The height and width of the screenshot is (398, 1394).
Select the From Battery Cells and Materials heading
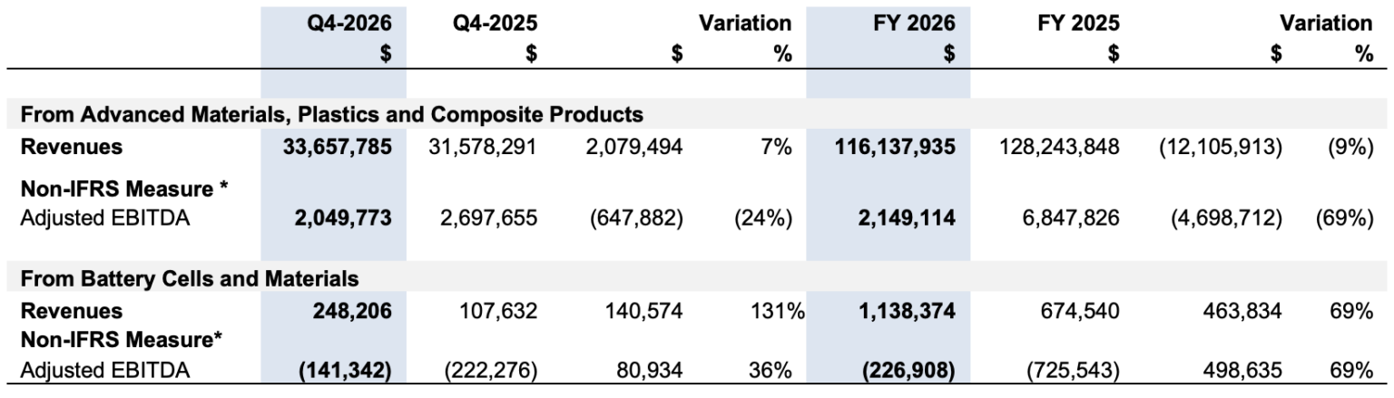coord(189,279)
